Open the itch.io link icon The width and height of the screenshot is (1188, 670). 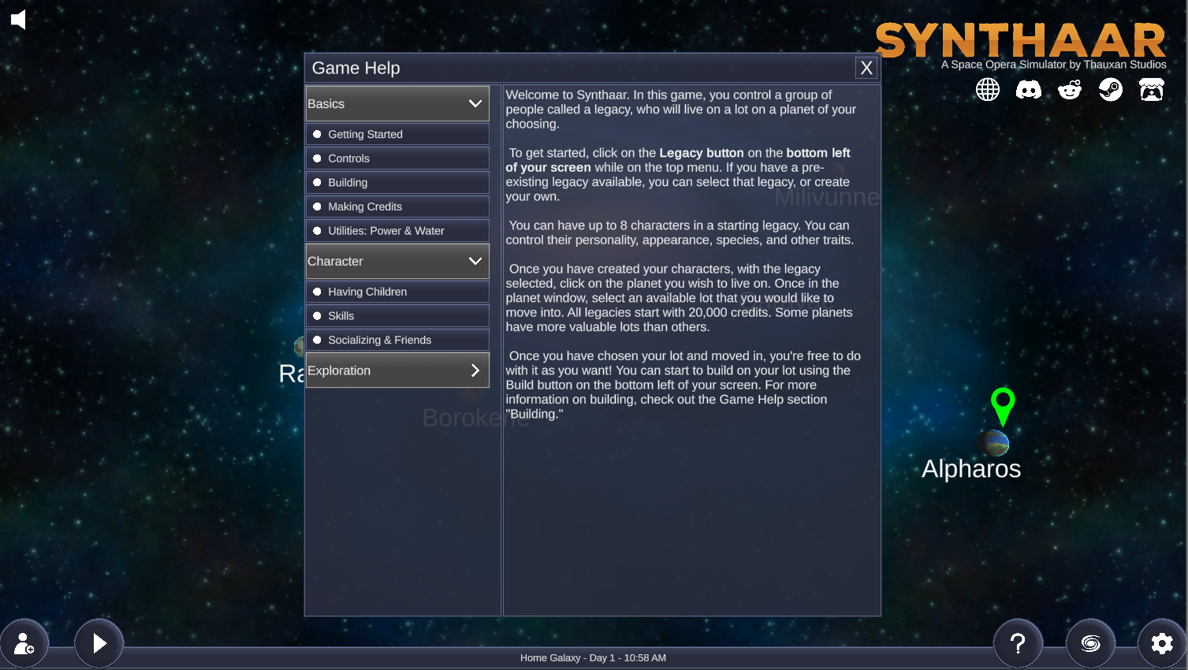(x=1152, y=90)
